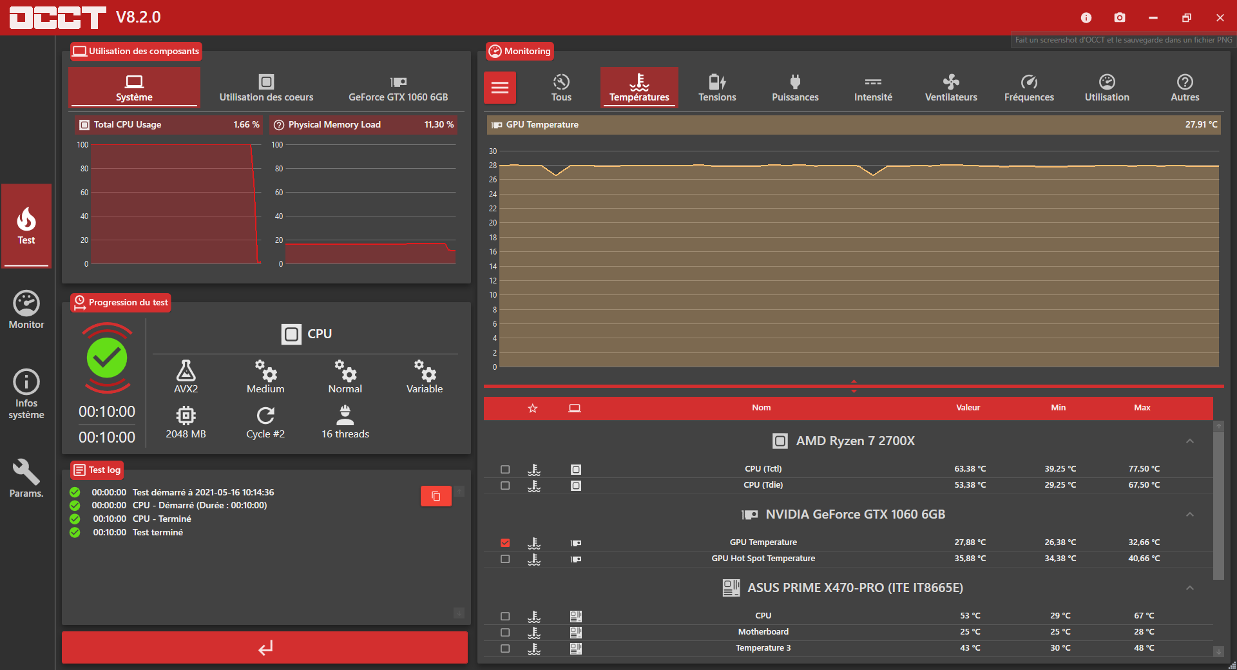Select the Système tab
Viewport: 1237px width, 670px height.
pyautogui.click(x=134, y=87)
